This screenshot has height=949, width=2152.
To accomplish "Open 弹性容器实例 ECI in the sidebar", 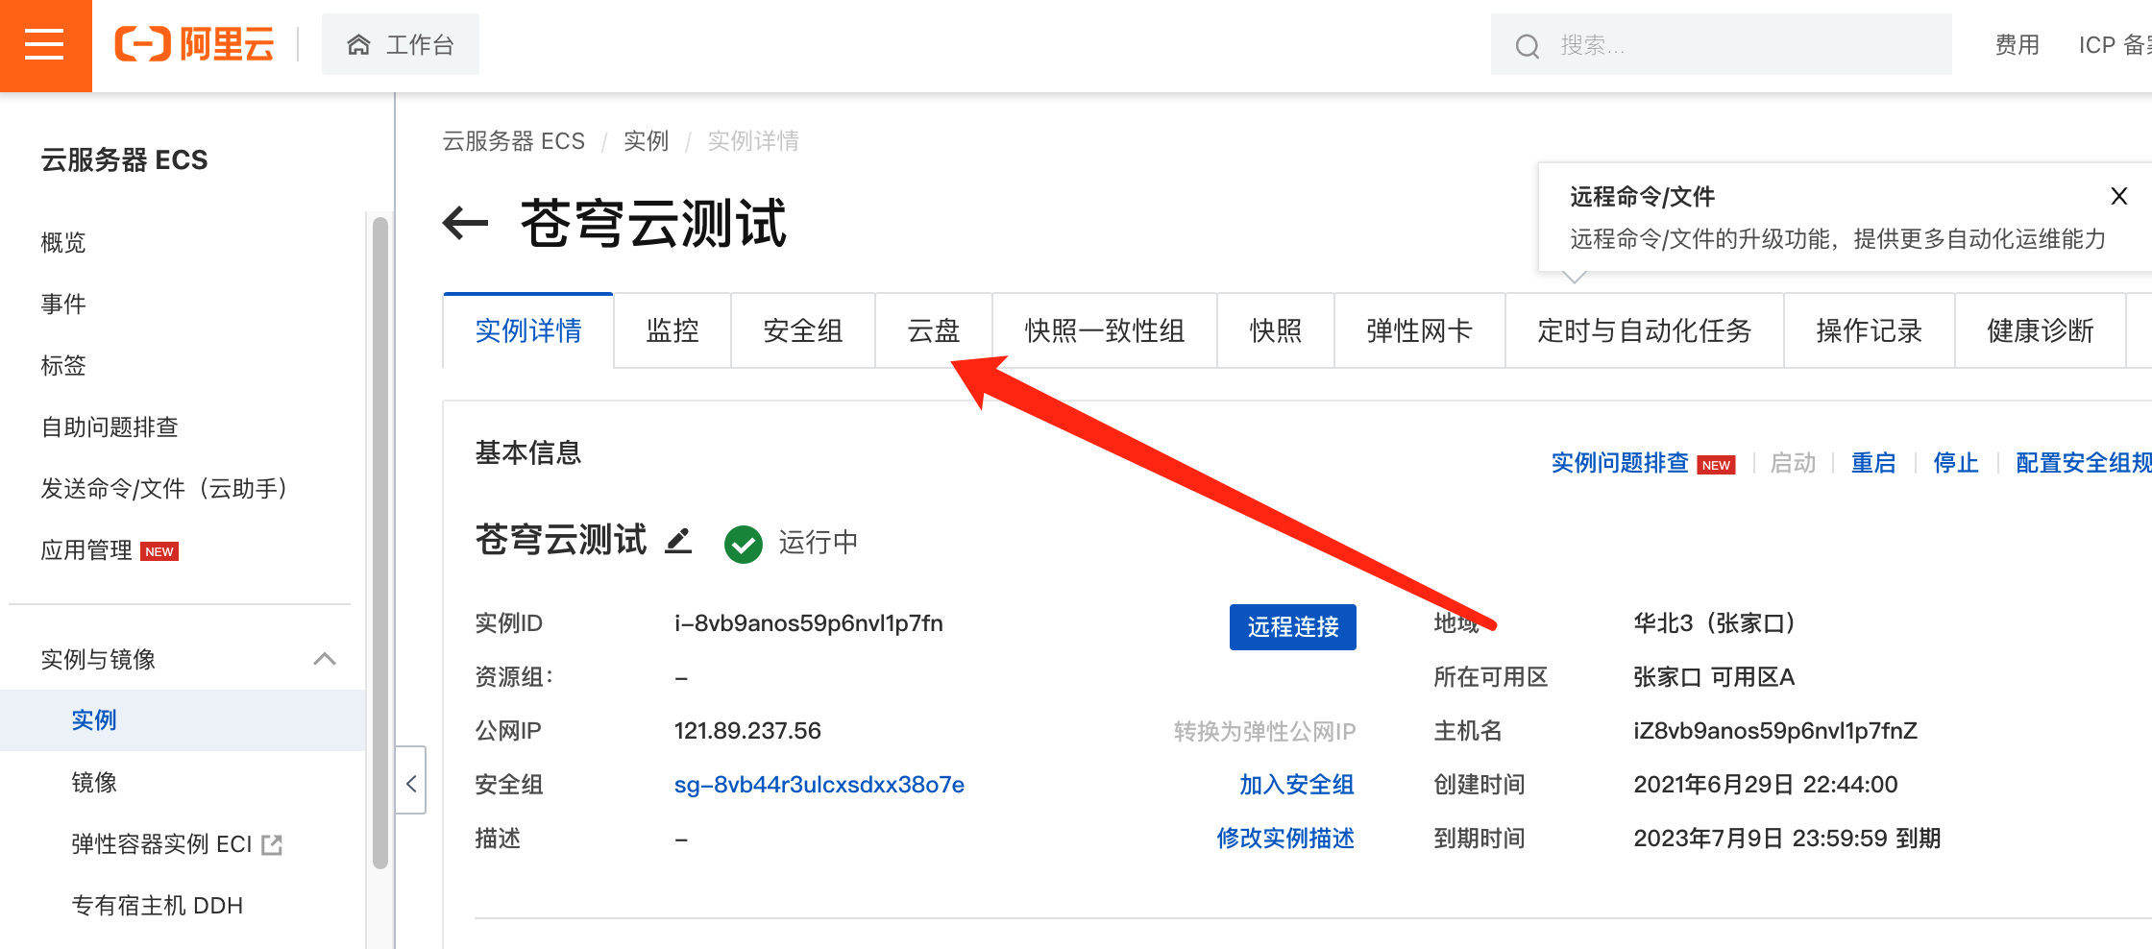I will [x=161, y=843].
